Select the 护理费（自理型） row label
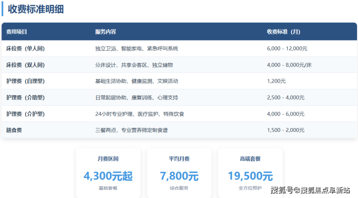Viewport: 358px width, 198px height. 25,81
